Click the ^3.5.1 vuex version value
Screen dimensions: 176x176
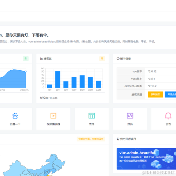[151, 79]
